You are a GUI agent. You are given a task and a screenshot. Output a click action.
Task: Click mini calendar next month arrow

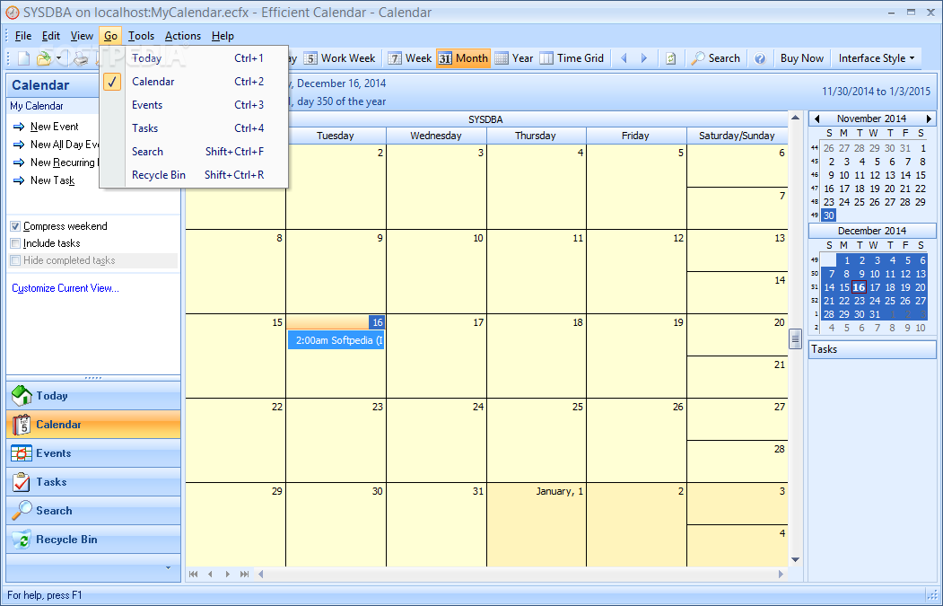click(930, 119)
